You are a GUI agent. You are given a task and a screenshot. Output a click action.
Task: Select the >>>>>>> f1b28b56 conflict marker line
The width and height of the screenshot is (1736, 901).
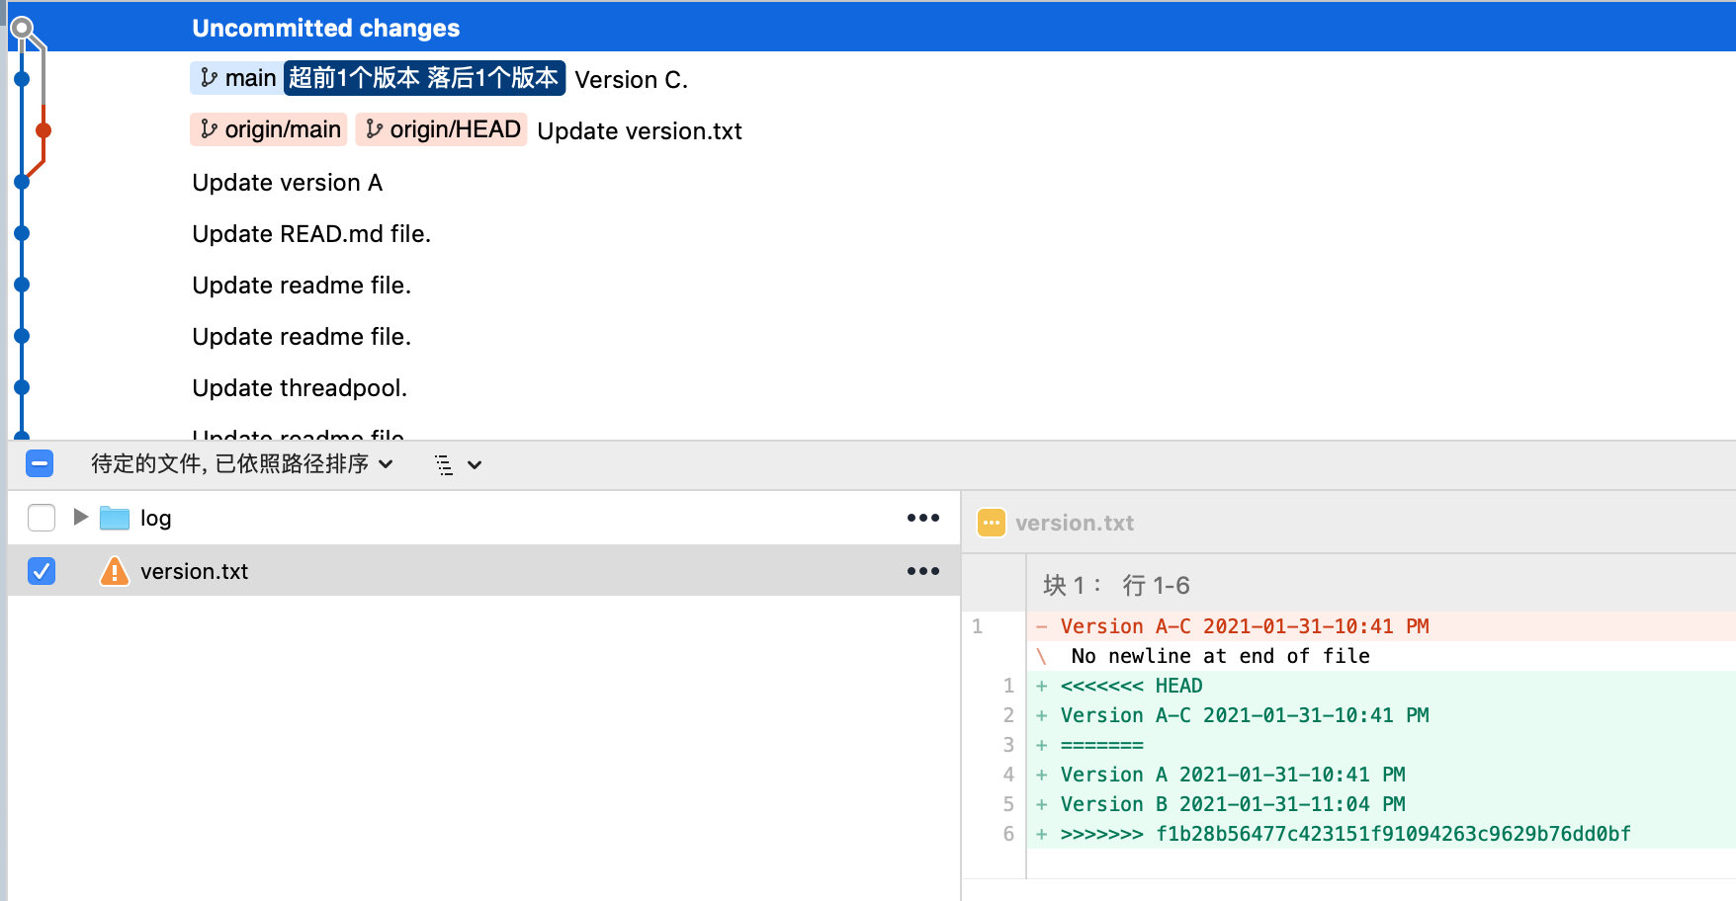coord(1381,834)
